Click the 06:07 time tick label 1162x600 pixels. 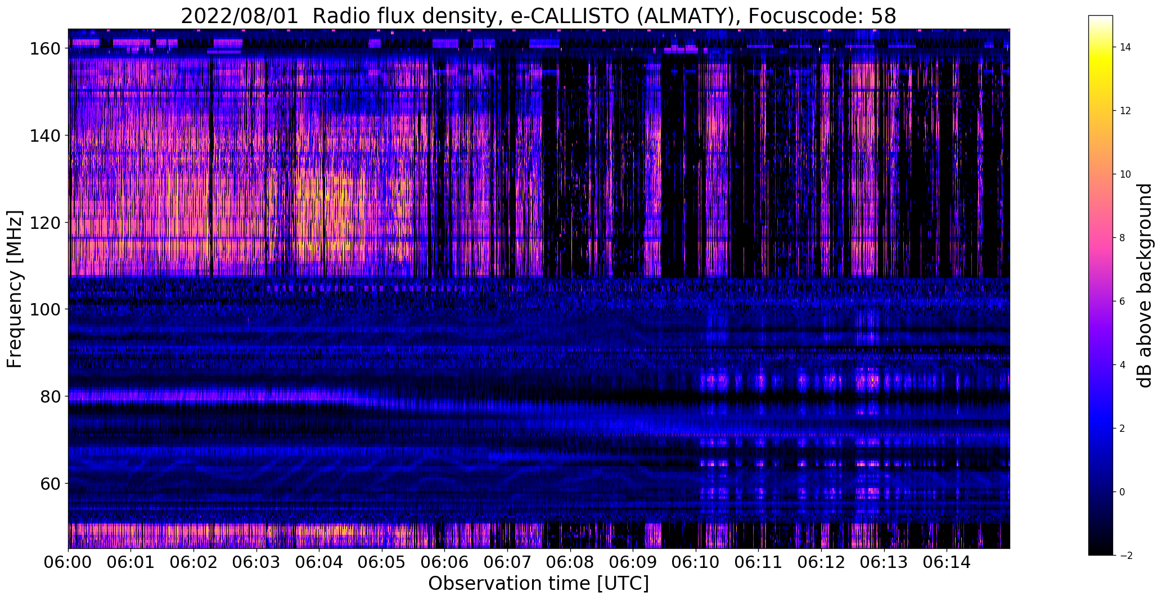(x=507, y=562)
